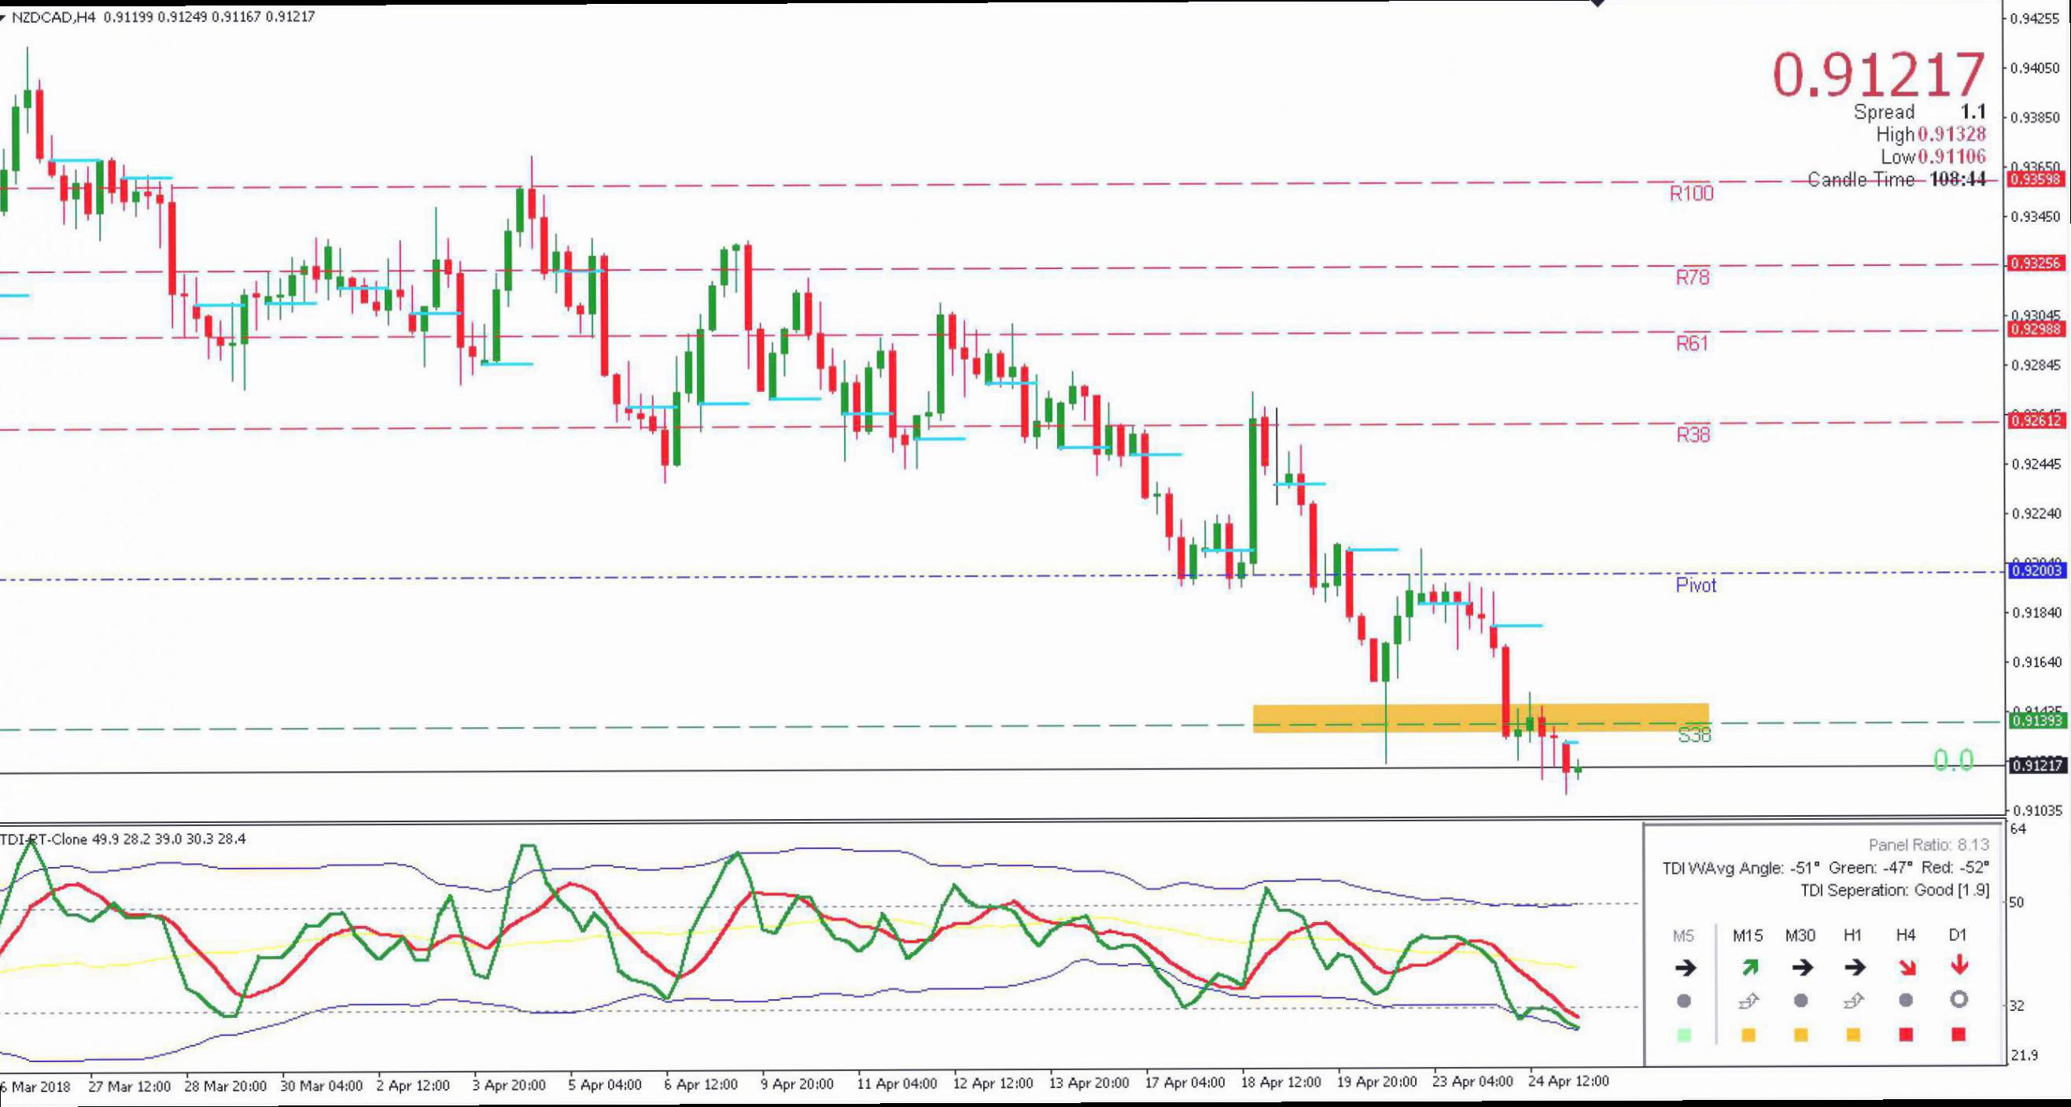Click the green 0.91393 price tag on axis
Image resolution: width=2071 pixels, height=1107 pixels.
tap(2036, 721)
